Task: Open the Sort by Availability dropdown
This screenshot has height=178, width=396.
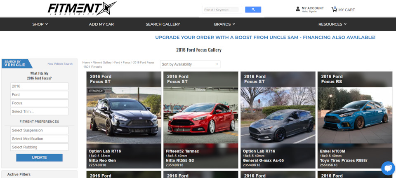Action: [190, 64]
